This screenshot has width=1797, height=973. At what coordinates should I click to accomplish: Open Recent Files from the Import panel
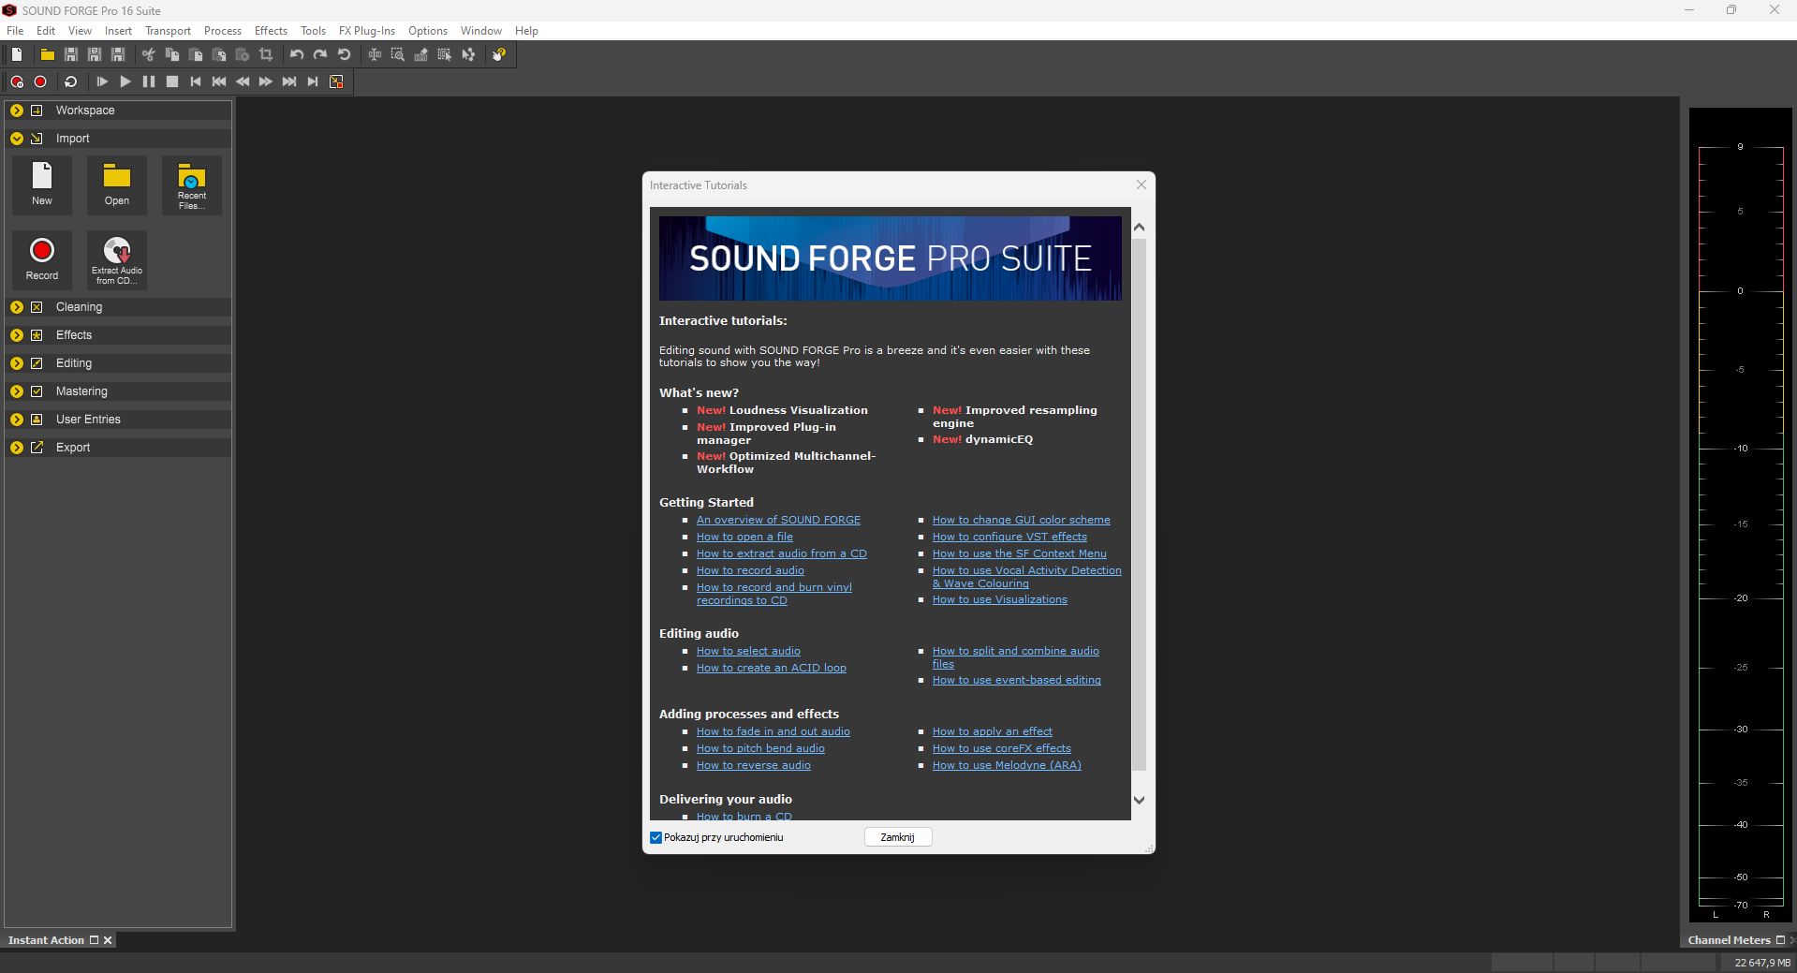tap(192, 184)
